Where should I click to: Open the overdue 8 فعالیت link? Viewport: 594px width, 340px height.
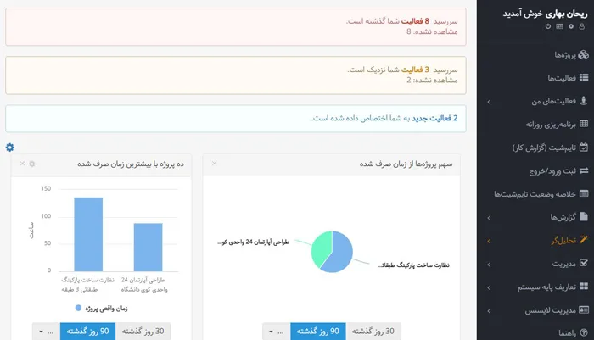click(415, 21)
